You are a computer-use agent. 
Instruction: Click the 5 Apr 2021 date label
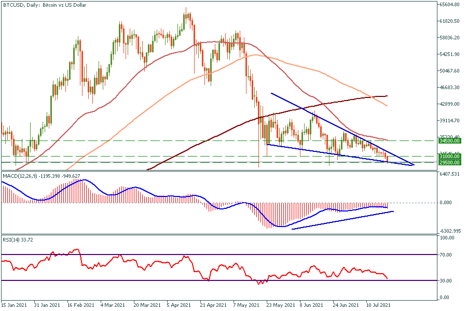[179, 305]
